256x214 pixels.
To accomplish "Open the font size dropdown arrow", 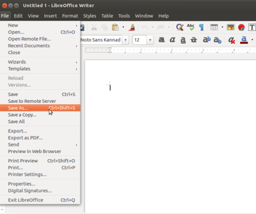I will [150, 40].
